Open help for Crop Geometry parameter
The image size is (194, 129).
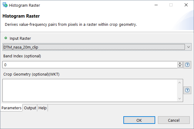187,90
